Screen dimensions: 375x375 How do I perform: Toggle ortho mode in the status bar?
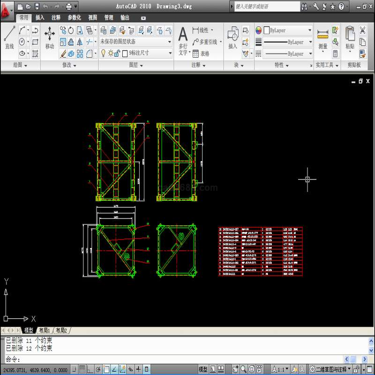click(x=90, y=369)
